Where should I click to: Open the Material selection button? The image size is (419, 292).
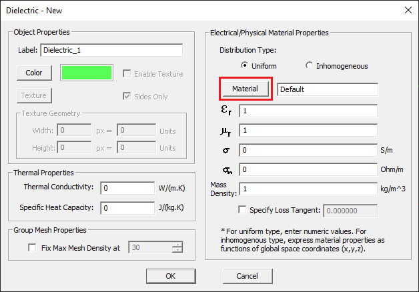tap(245, 89)
